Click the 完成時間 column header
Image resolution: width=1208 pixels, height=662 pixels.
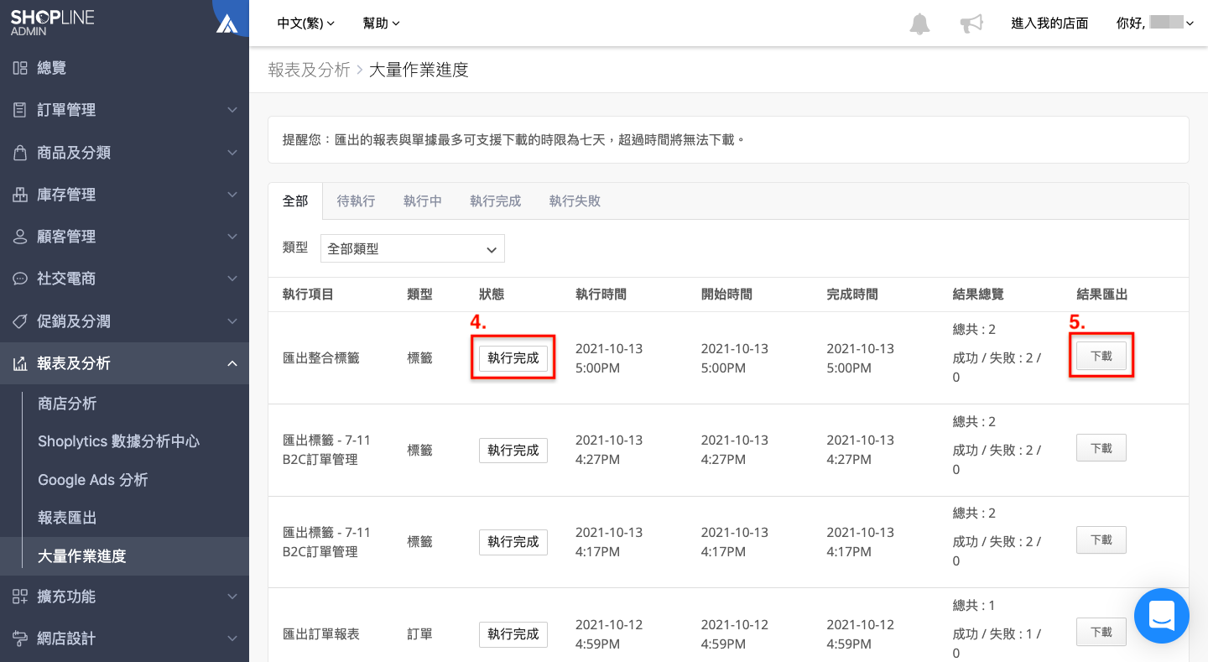pos(852,295)
